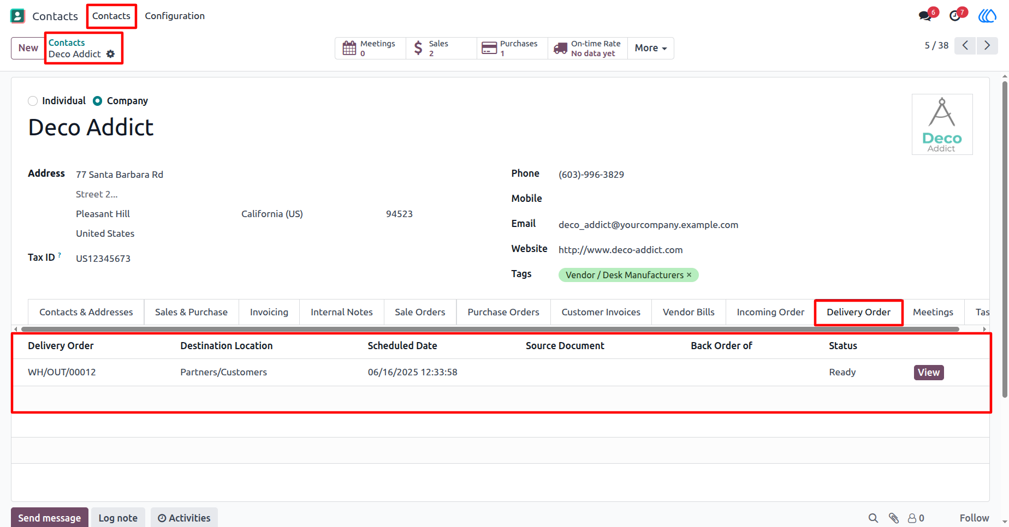Click the Contacts breadcrumb link

point(67,43)
